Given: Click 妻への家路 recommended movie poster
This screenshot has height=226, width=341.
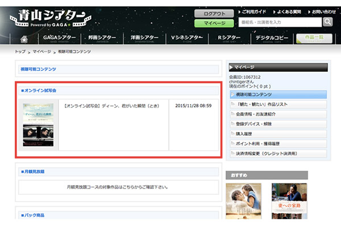Looking at the screenshot, I should point(289,201).
